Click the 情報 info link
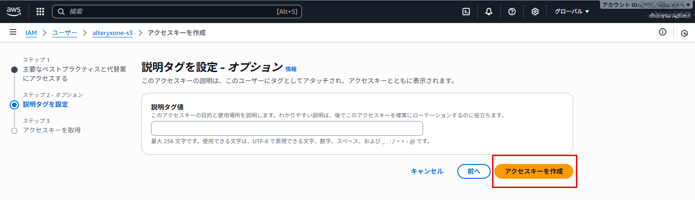This screenshot has height=200, width=695. click(x=291, y=69)
